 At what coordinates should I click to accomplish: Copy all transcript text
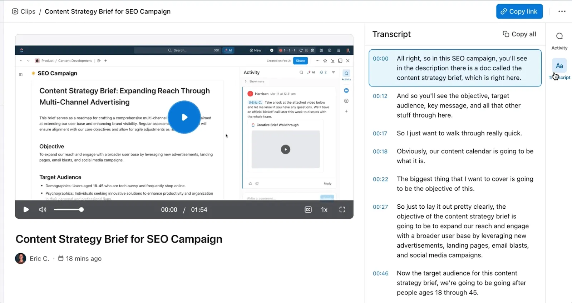point(519,34)
